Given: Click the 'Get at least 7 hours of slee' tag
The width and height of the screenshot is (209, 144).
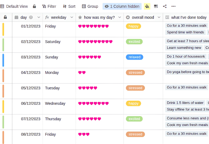Looking at the screenshot, I should [187, 41].
